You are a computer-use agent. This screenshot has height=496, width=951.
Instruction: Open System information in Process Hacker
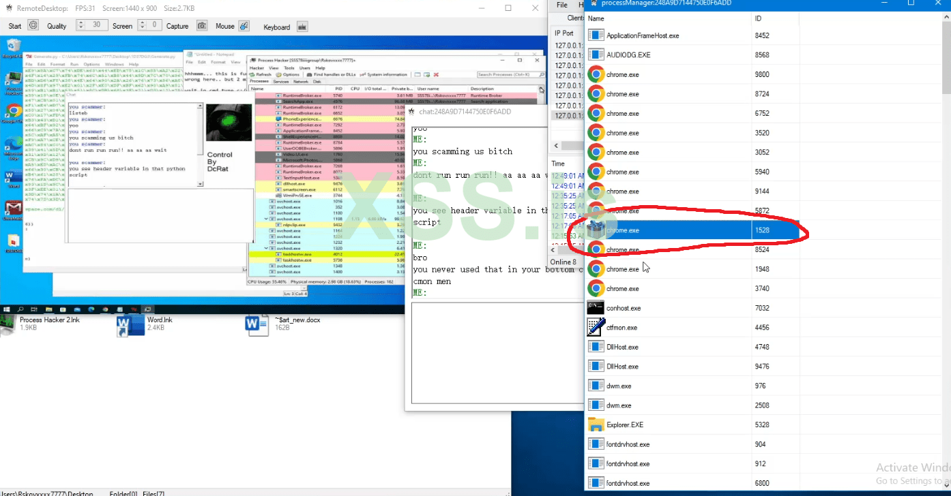pyautogui.click(x=384, y=74)
